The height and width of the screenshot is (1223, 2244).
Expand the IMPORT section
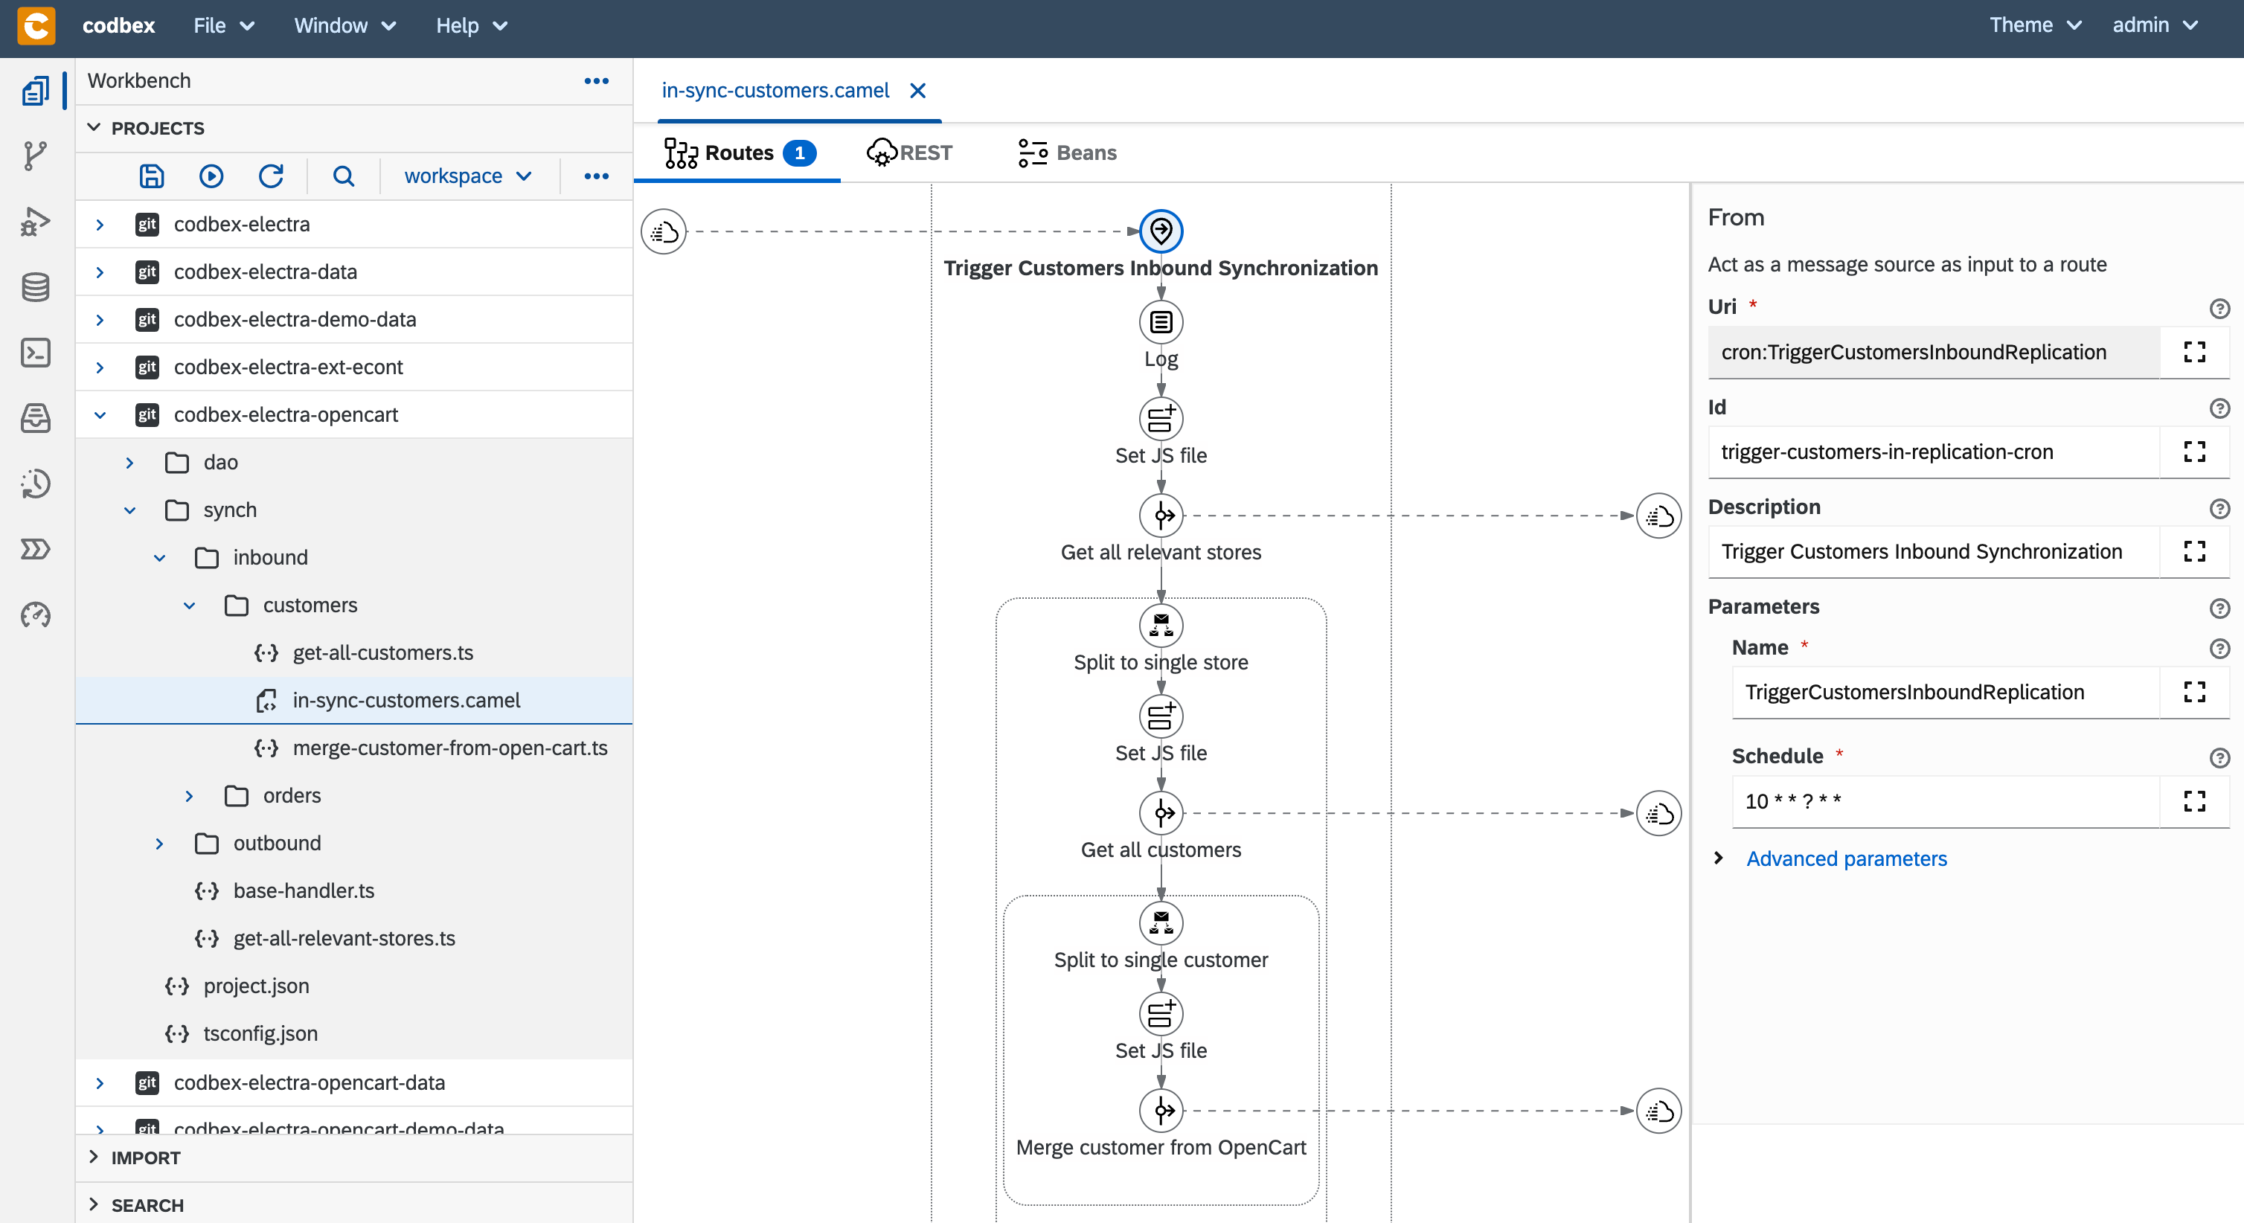click(94, 1157)
